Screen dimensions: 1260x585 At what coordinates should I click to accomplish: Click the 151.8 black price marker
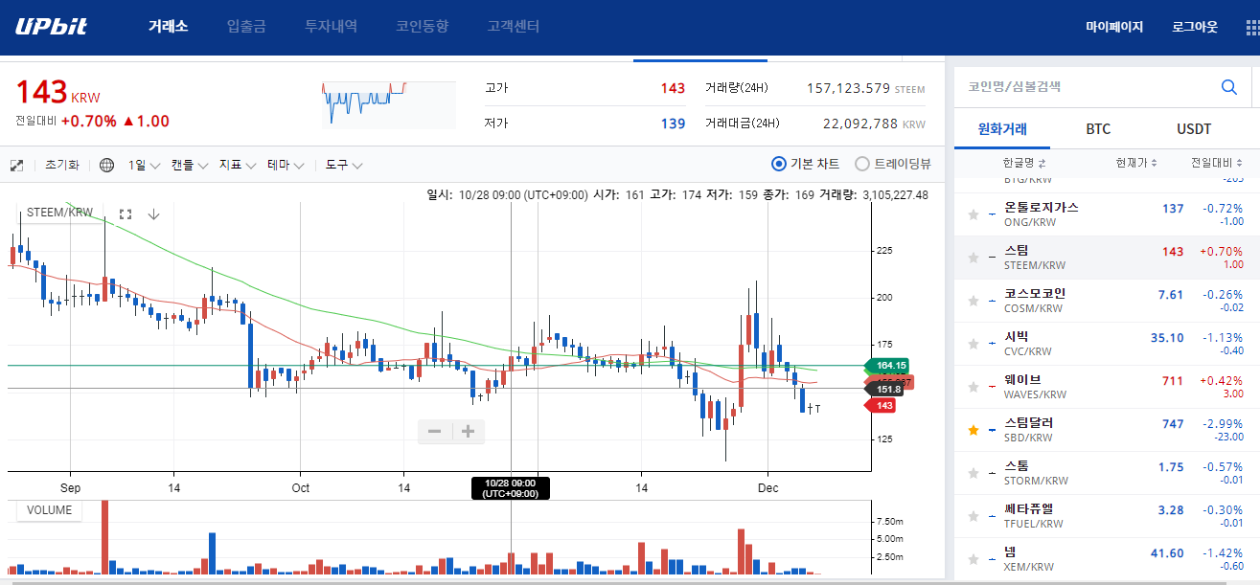(x=885, y=389)
